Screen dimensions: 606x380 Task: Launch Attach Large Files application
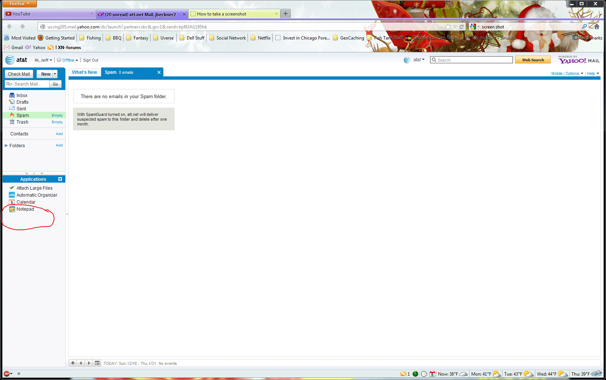click(x=34, y=188)
